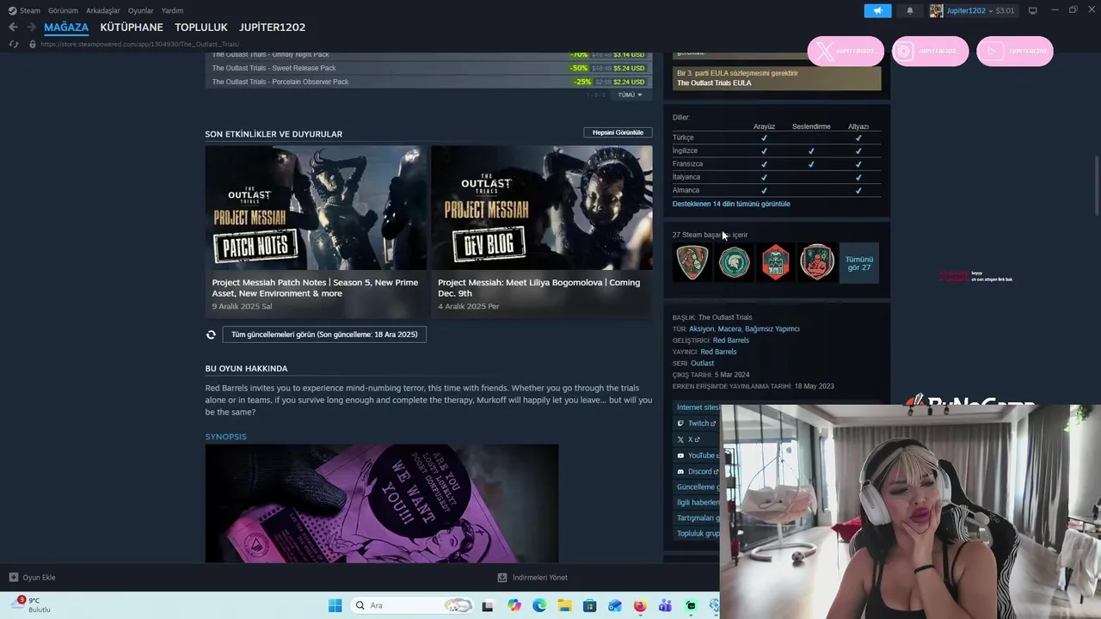Click Tümünü gör 27 achievements button
The height and width of the screenshot is (619, 1101).
[859, 263]
